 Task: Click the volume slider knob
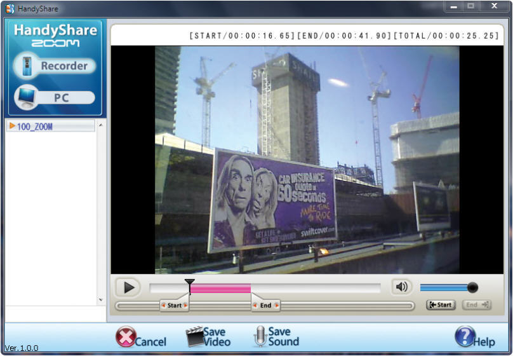click(472, 287)
